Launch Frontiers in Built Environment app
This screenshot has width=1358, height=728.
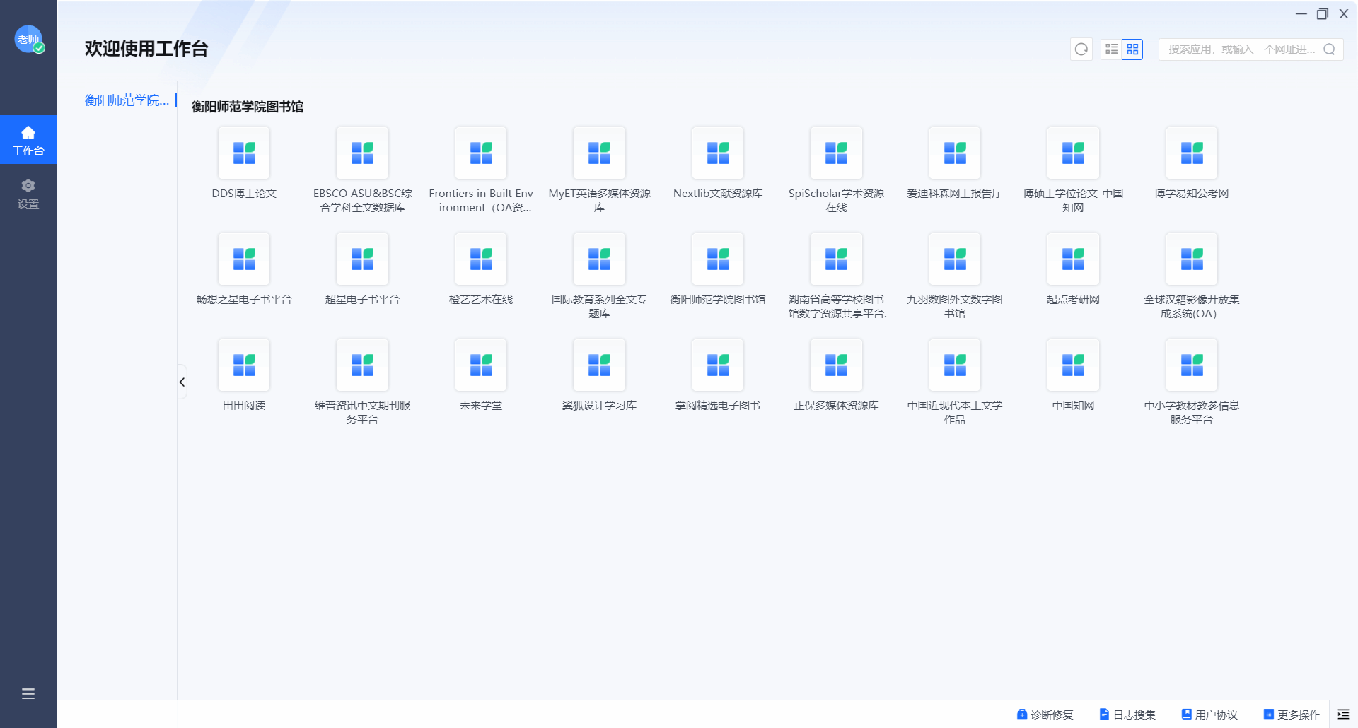pos(481,153)
